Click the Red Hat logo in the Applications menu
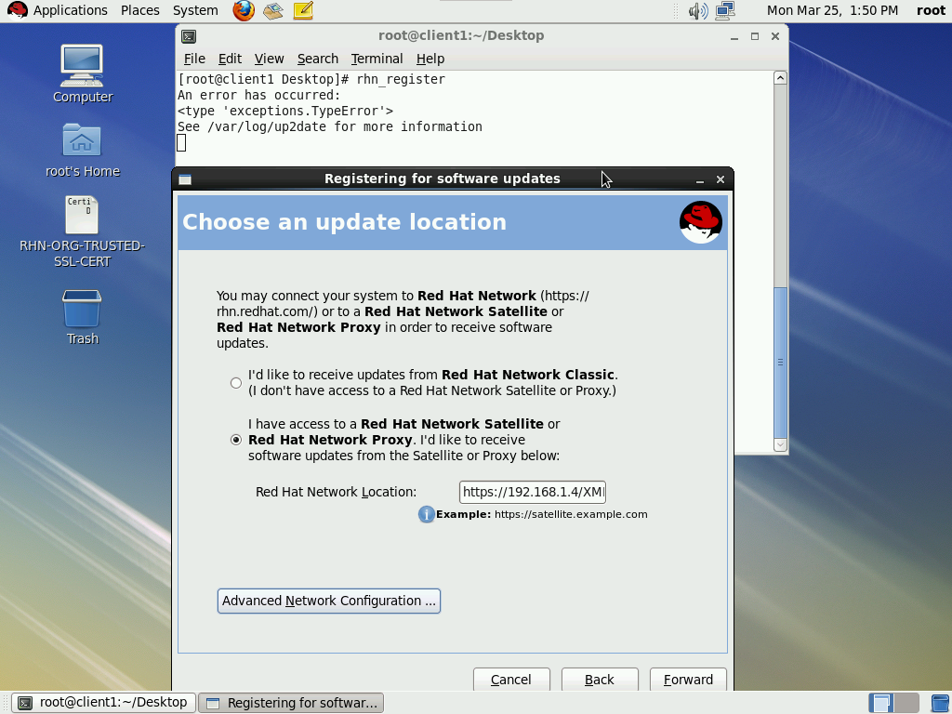 coord(17,10)
